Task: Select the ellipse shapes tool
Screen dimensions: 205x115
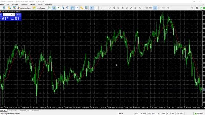Action: pyautogui.click(x=127, y=8)
